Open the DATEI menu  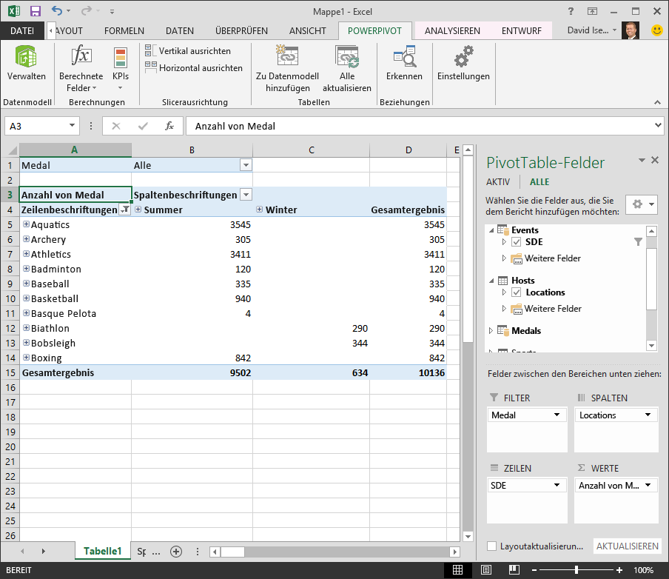tap(21, 31)
